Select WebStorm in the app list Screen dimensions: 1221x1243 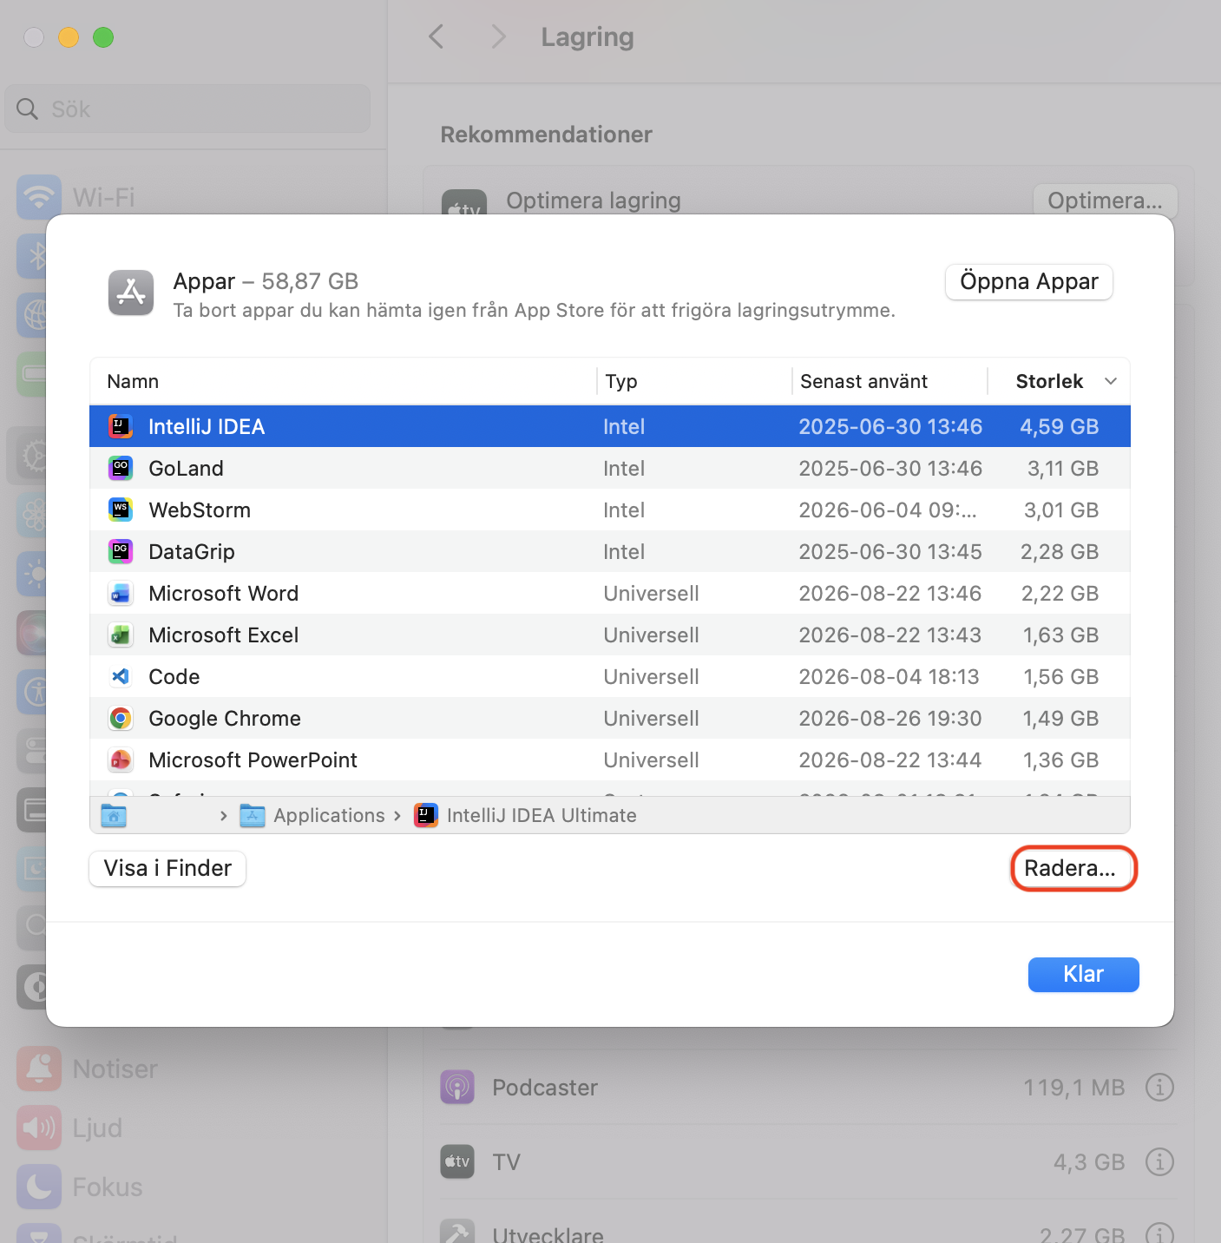click(x=609, y=510)
